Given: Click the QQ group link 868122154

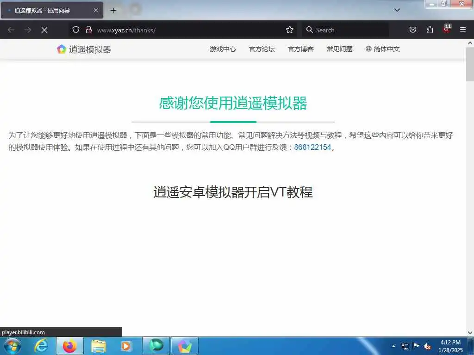Looking at the screenshot, I should point(312,147).
